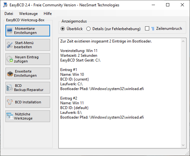This screenshot has width=190, height=156.
Task: Click the BCD Installation icon
Action: pos(10,102)
